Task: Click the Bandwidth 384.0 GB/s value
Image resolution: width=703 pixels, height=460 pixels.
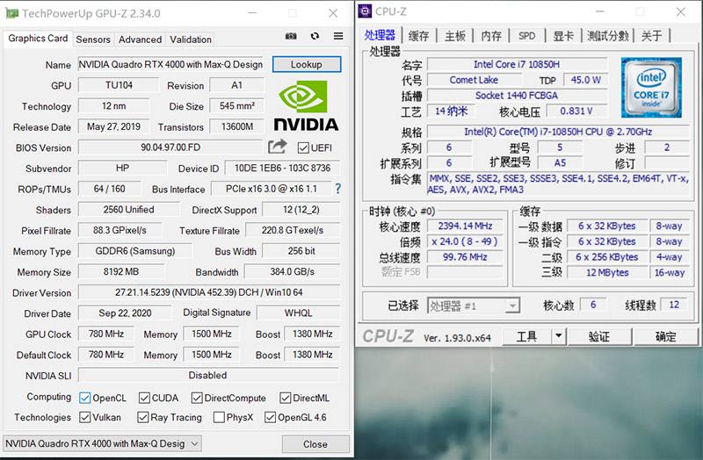Action: (293, 271)
